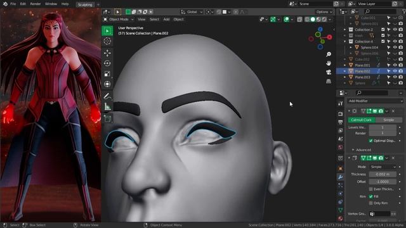Select the Add Cube tool
Image resolution: width=406 pixels, height=228 pixels.
point(107,118)
